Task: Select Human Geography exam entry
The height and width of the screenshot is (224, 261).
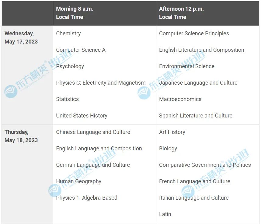Action: pos(78,181)
